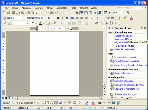Toggle Align Right paragraph alignment
The width and height of the screenshot is (148, 110).
point(82,18)
